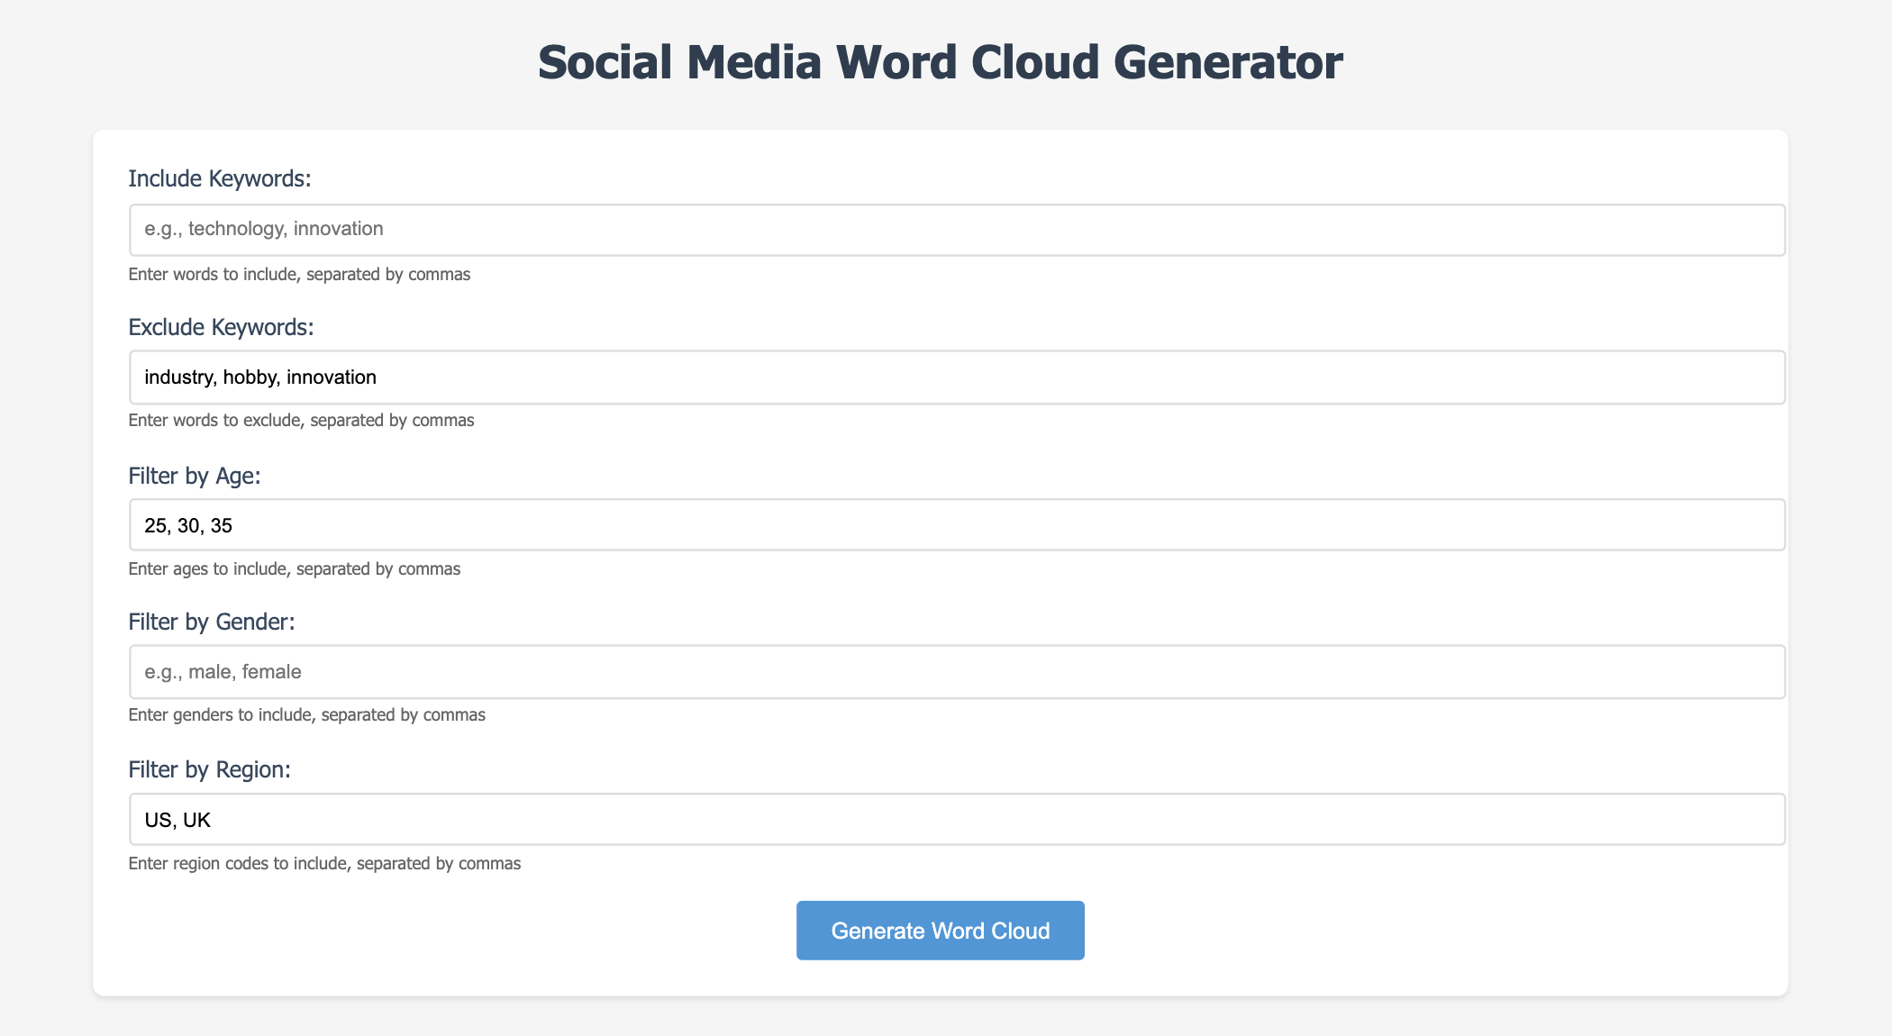Click the Filter by Age input
Screen dimensions: 1892x1036
[x=956, y=525]
